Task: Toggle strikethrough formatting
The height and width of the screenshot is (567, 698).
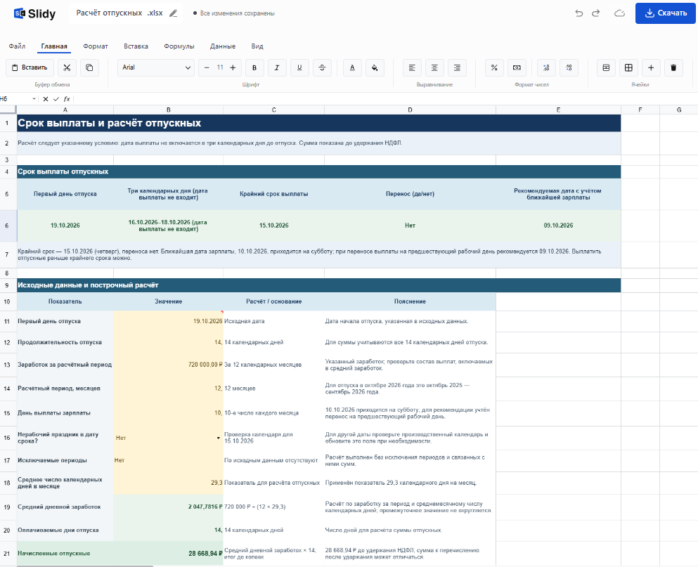Action: pyautogui.click(x=323, y=67)
